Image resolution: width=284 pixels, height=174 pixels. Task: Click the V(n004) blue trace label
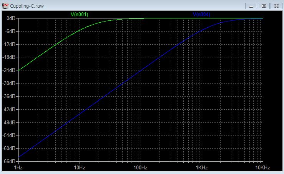(x=201, y=15)
